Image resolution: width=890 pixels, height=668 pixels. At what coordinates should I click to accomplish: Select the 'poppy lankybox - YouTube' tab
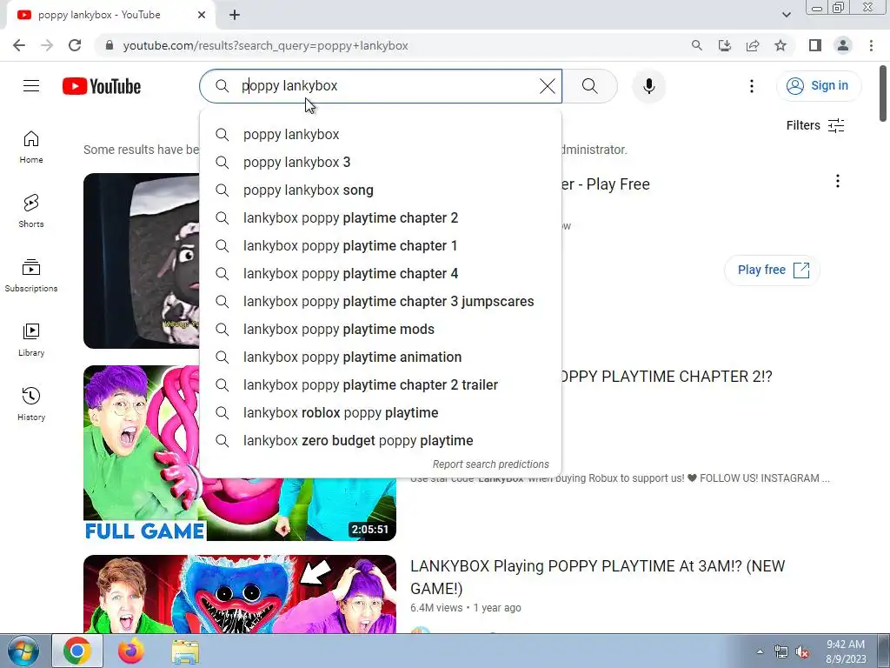pos(111,15)
